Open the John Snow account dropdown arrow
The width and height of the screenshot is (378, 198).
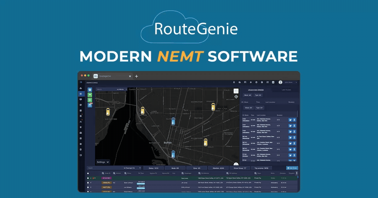coord(296,82)
